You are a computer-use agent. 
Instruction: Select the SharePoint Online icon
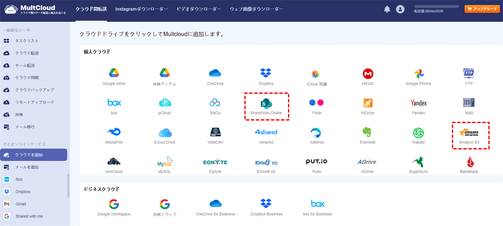tap(266, 104)
